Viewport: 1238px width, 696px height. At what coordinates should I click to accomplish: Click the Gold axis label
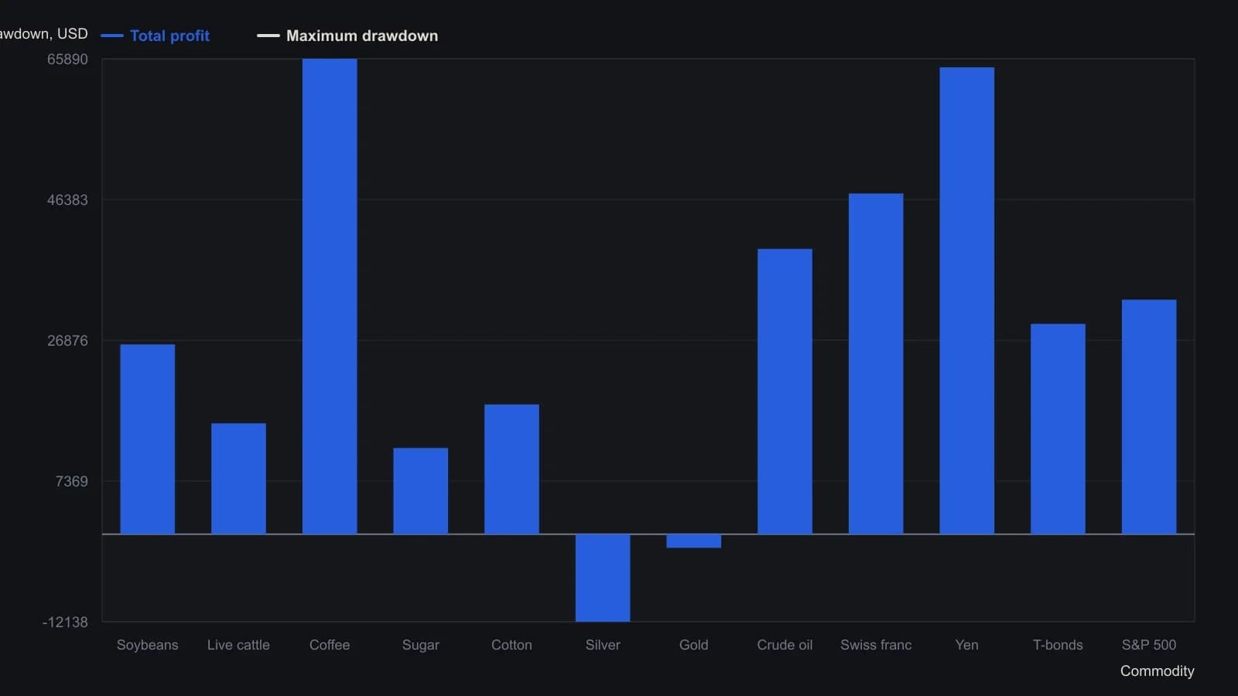694,645
